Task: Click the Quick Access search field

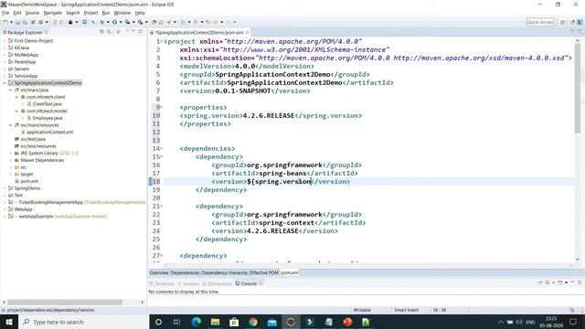Action: coord(540,22)
